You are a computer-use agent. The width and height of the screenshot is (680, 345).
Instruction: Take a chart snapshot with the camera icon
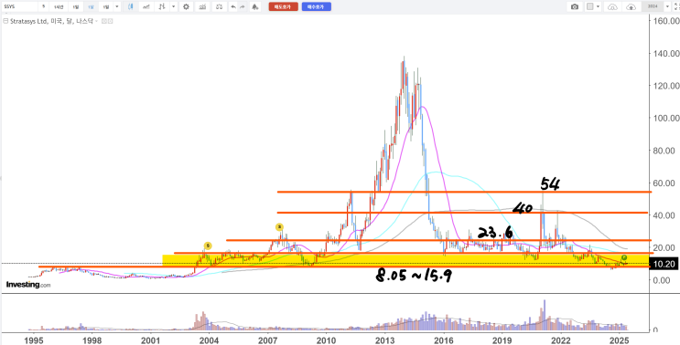(x=575, y=6)
